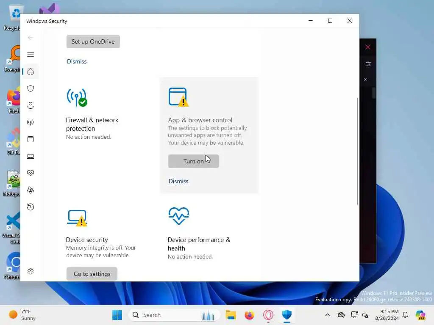
Task: Launch Firefox from the taskbar
Action: (249, 315)
